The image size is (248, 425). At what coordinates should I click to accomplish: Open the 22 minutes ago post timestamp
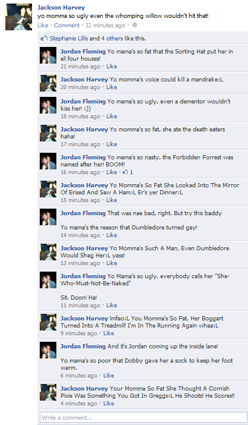pos(105,25)
